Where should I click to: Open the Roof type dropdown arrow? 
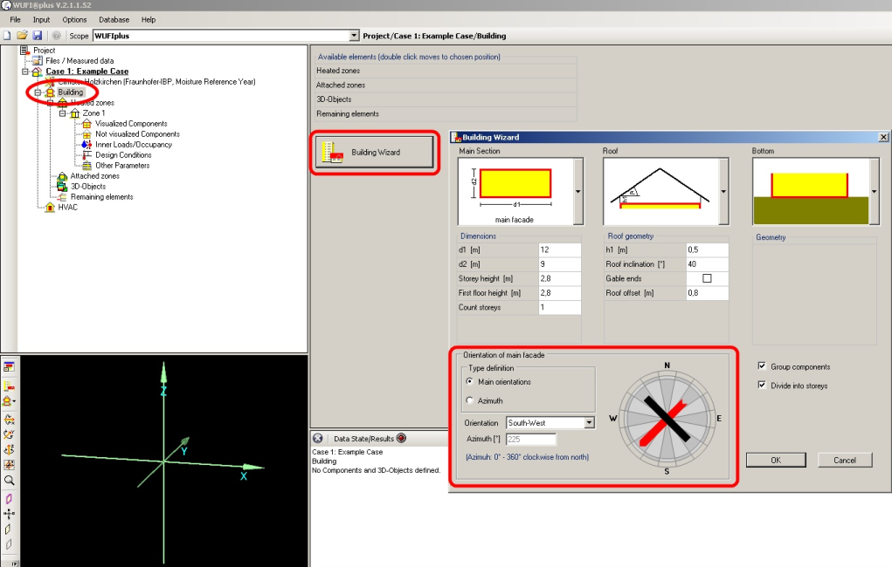pyautogui.click(x=723, y=191)
